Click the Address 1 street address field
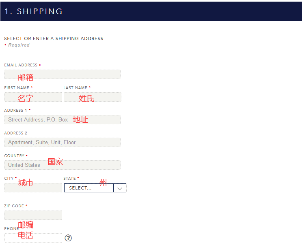Screen dimensions: 302x247 point(63,120)
